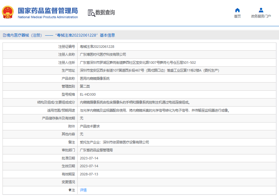Click the 注册证编号 label

click(x=67, y=47)
